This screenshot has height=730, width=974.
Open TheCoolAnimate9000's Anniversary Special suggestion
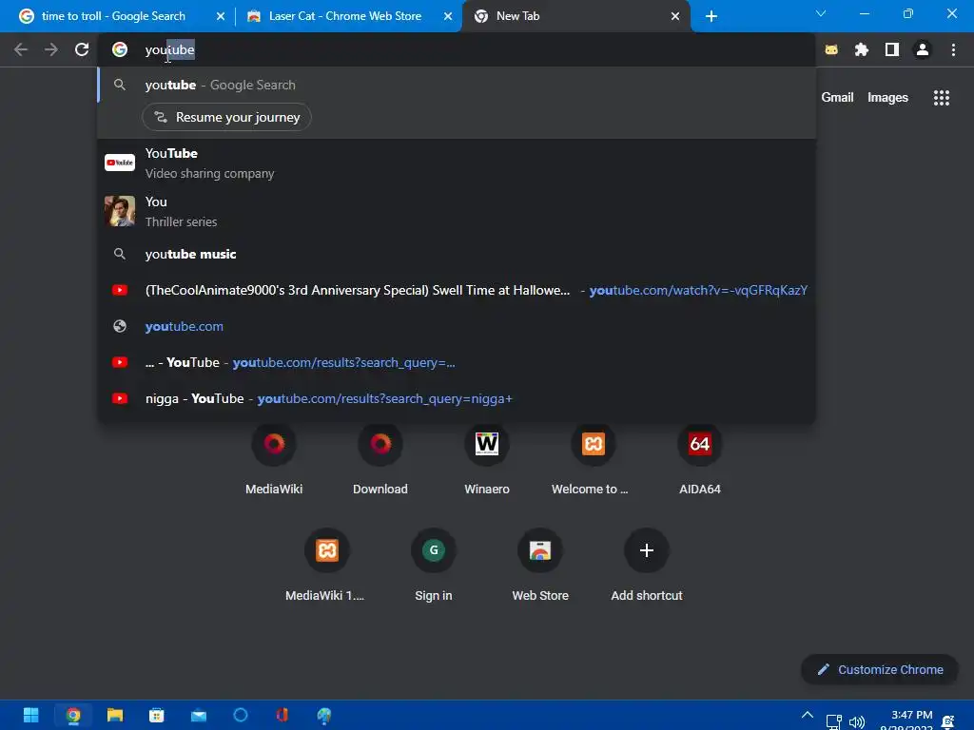click(x=457, y=290)
